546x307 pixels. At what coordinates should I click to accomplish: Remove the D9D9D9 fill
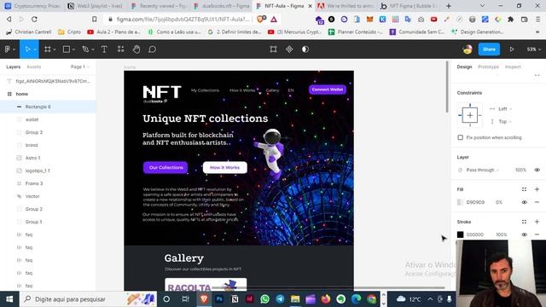(537, 202)
